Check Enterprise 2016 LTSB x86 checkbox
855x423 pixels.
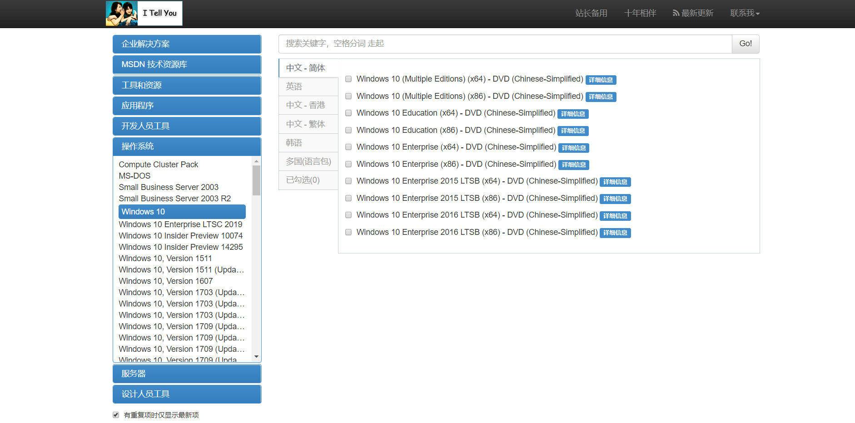(348, 232)
